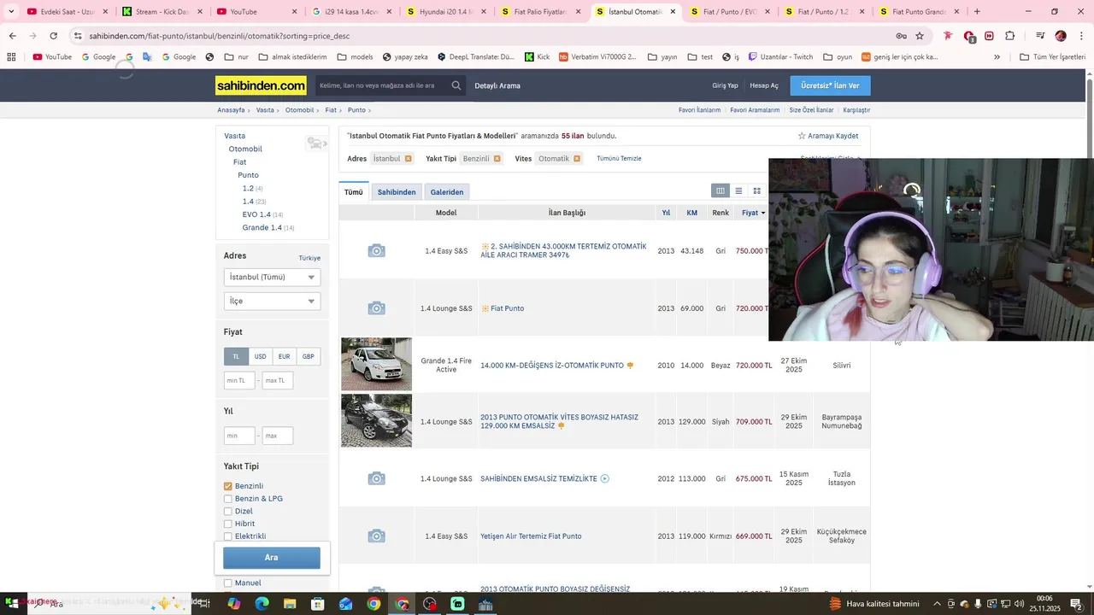The height and width of the screenshot is (615, 1094).
Task: Open the EVO 1.4 category link
Action: click(x=256, y=214)
